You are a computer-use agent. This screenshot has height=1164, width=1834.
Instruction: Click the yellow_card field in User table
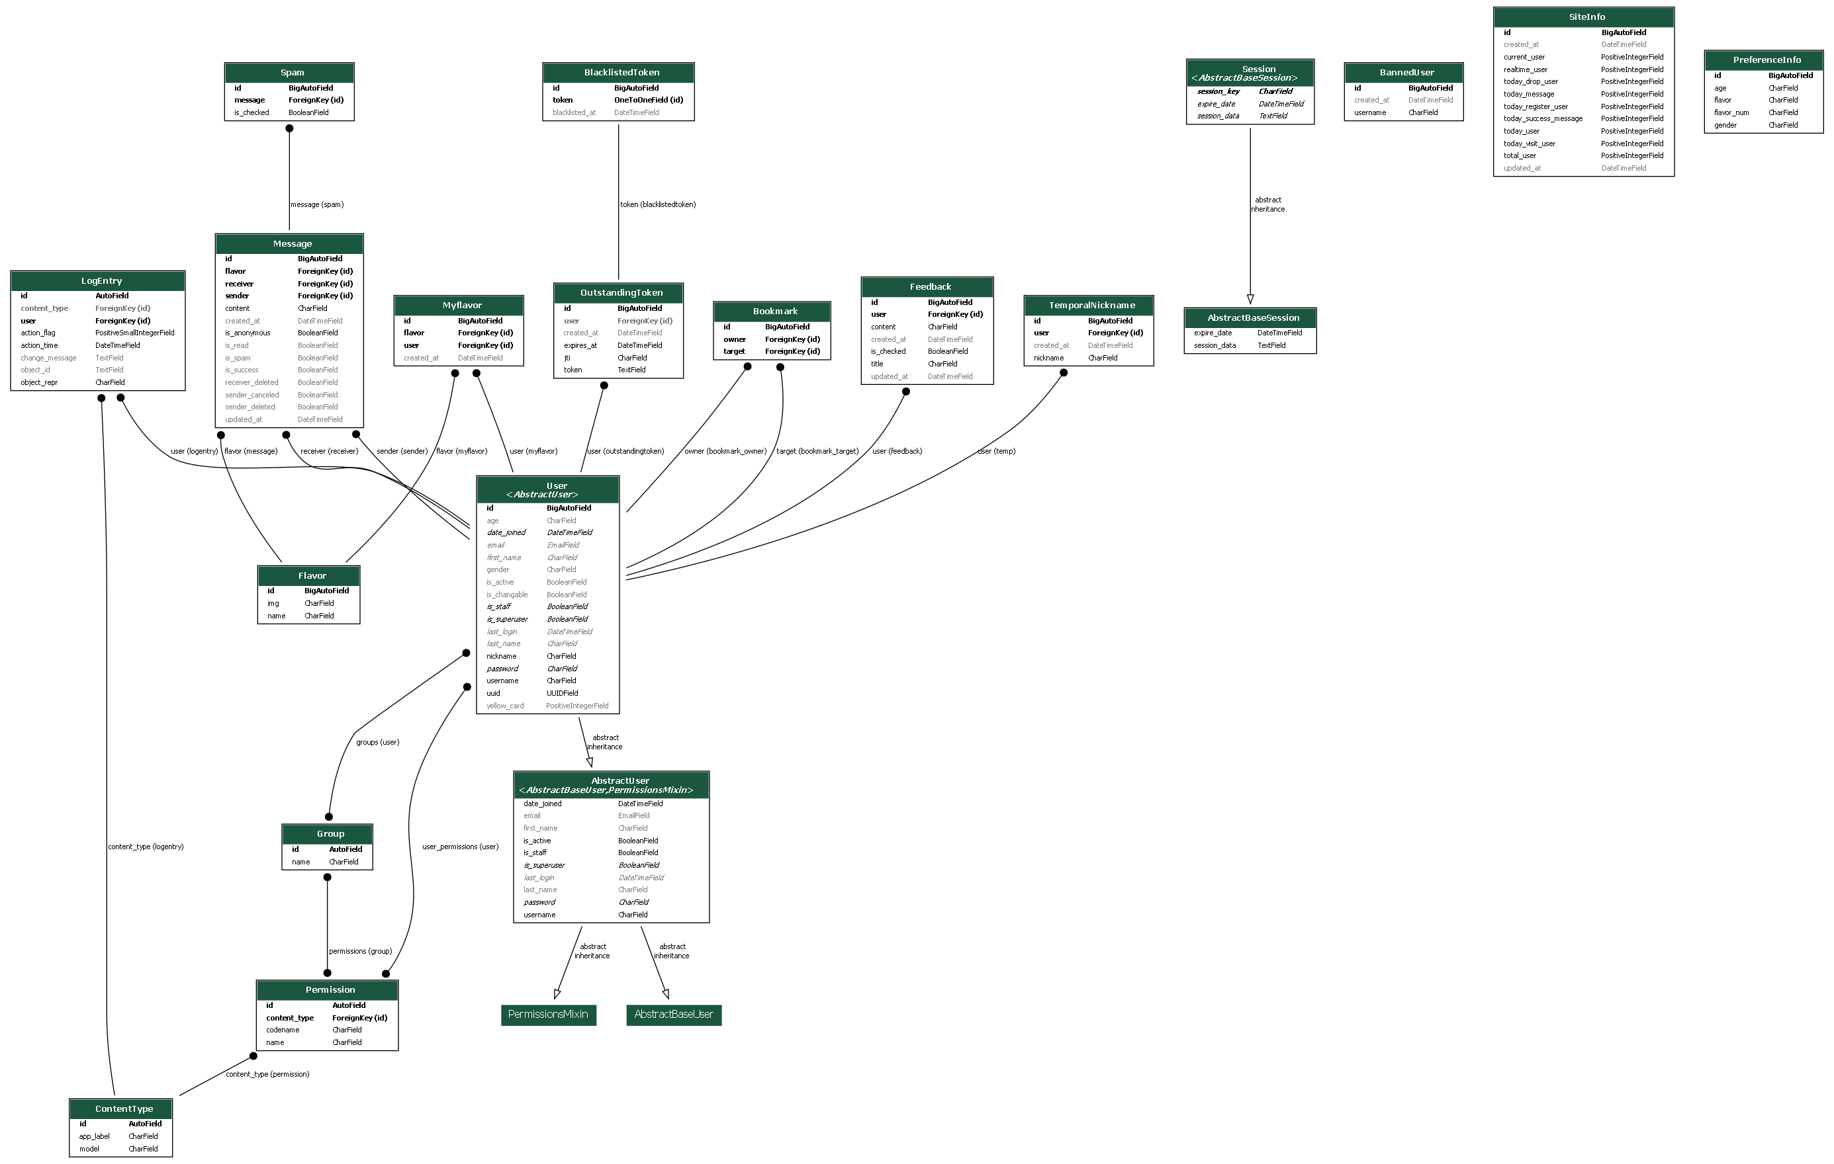pyautogui.click(x=505, y=706)
